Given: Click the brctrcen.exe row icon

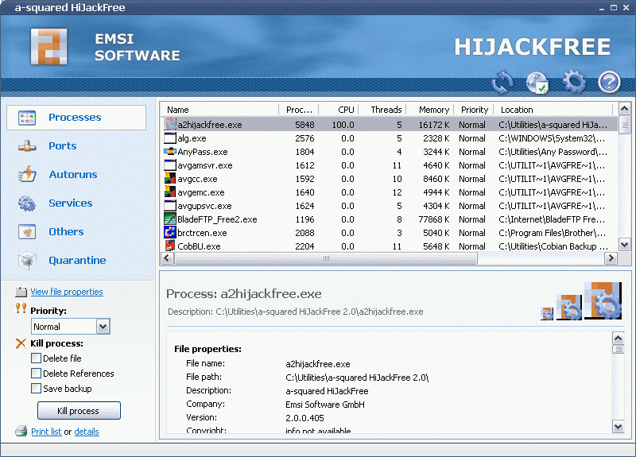Looking at the screenshot, I should pyautogui.click(x=170, y=232).
